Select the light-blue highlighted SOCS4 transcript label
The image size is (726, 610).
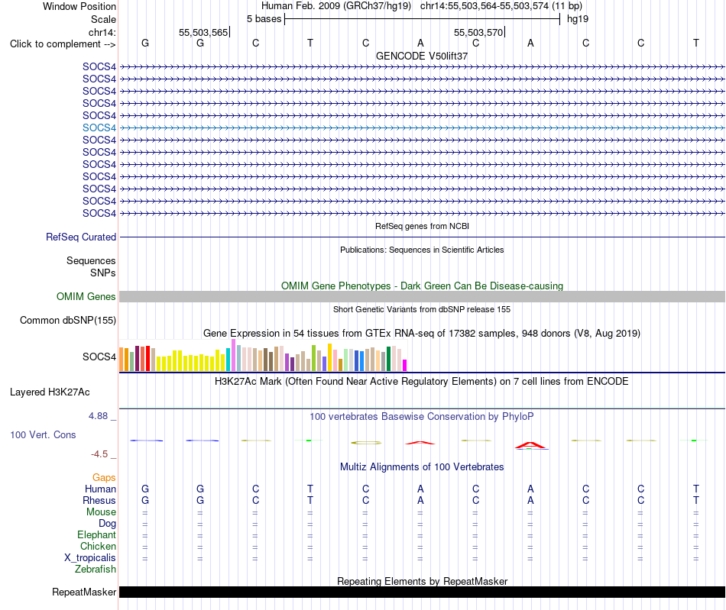(99, 127)
